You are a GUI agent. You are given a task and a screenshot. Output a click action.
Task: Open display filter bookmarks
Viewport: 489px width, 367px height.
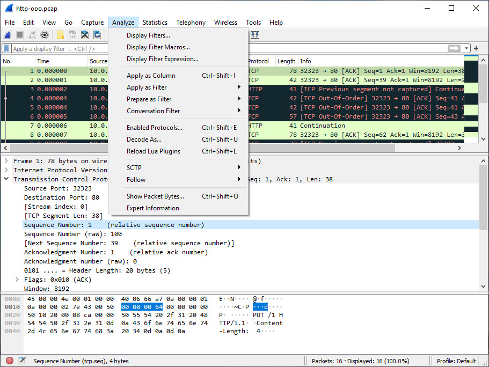6,48
